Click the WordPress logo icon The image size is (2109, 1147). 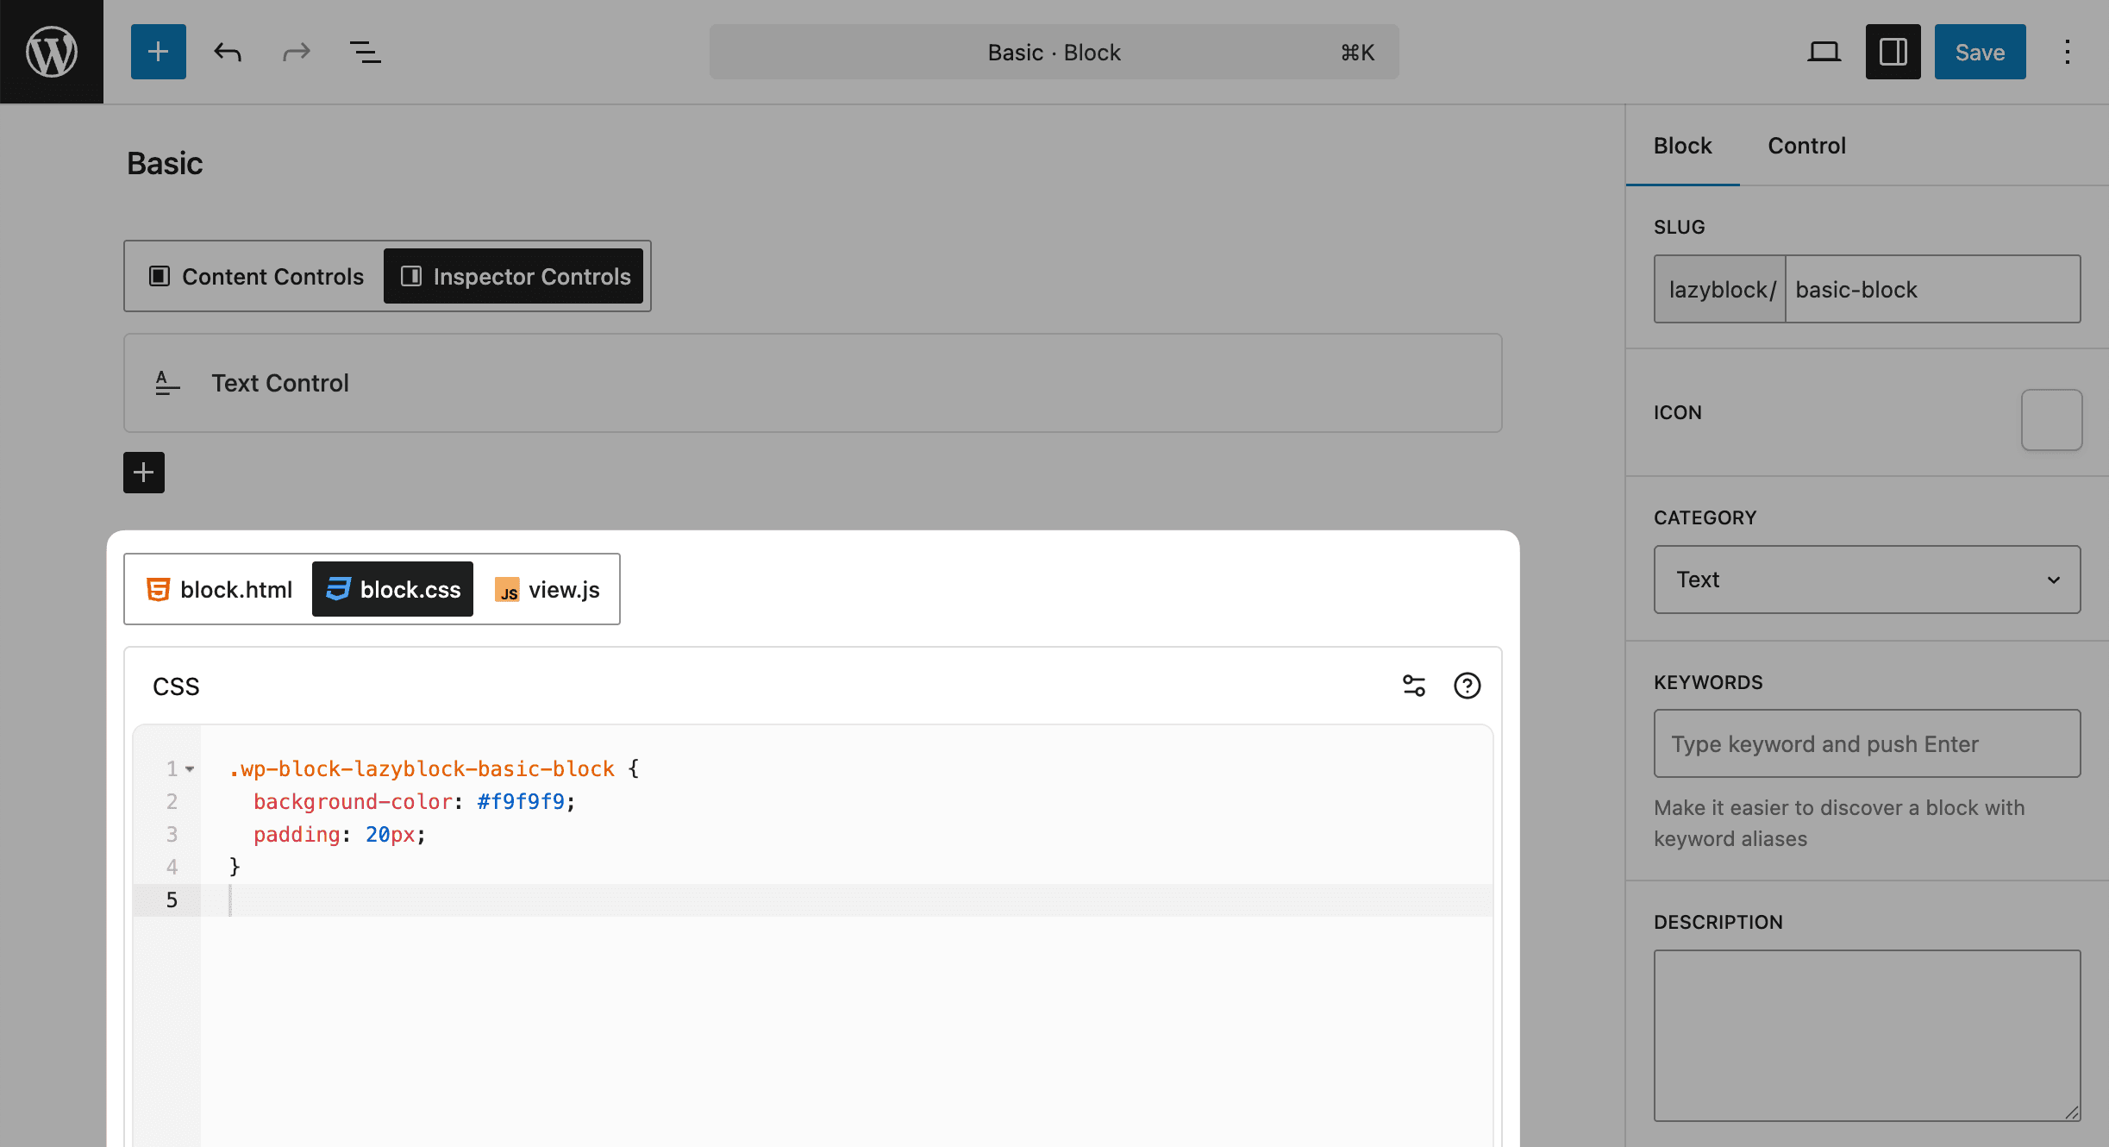point(51,51)
